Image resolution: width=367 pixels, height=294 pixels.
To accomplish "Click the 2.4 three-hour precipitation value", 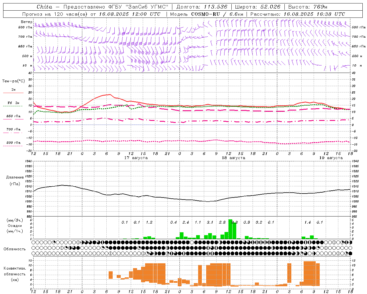I will coord(186,222).
